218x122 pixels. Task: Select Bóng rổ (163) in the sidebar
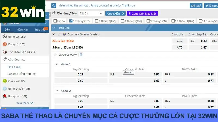25,44
